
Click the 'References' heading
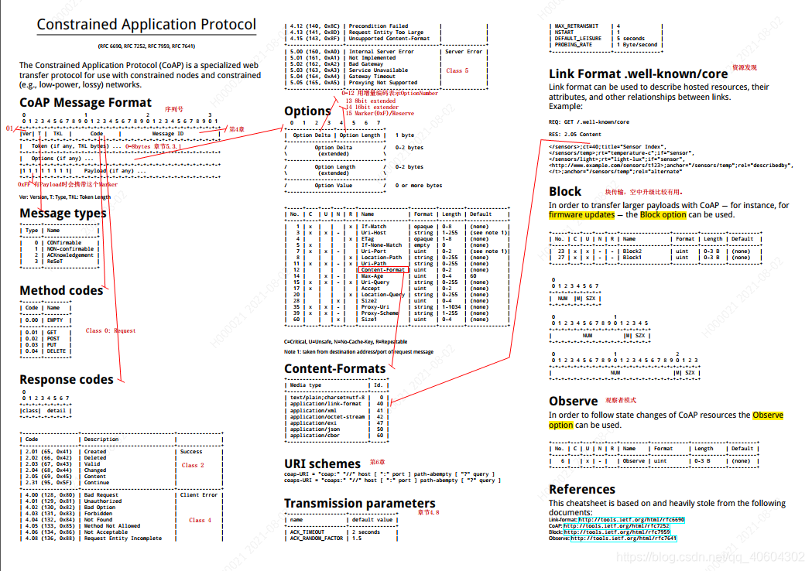(582, 490)
